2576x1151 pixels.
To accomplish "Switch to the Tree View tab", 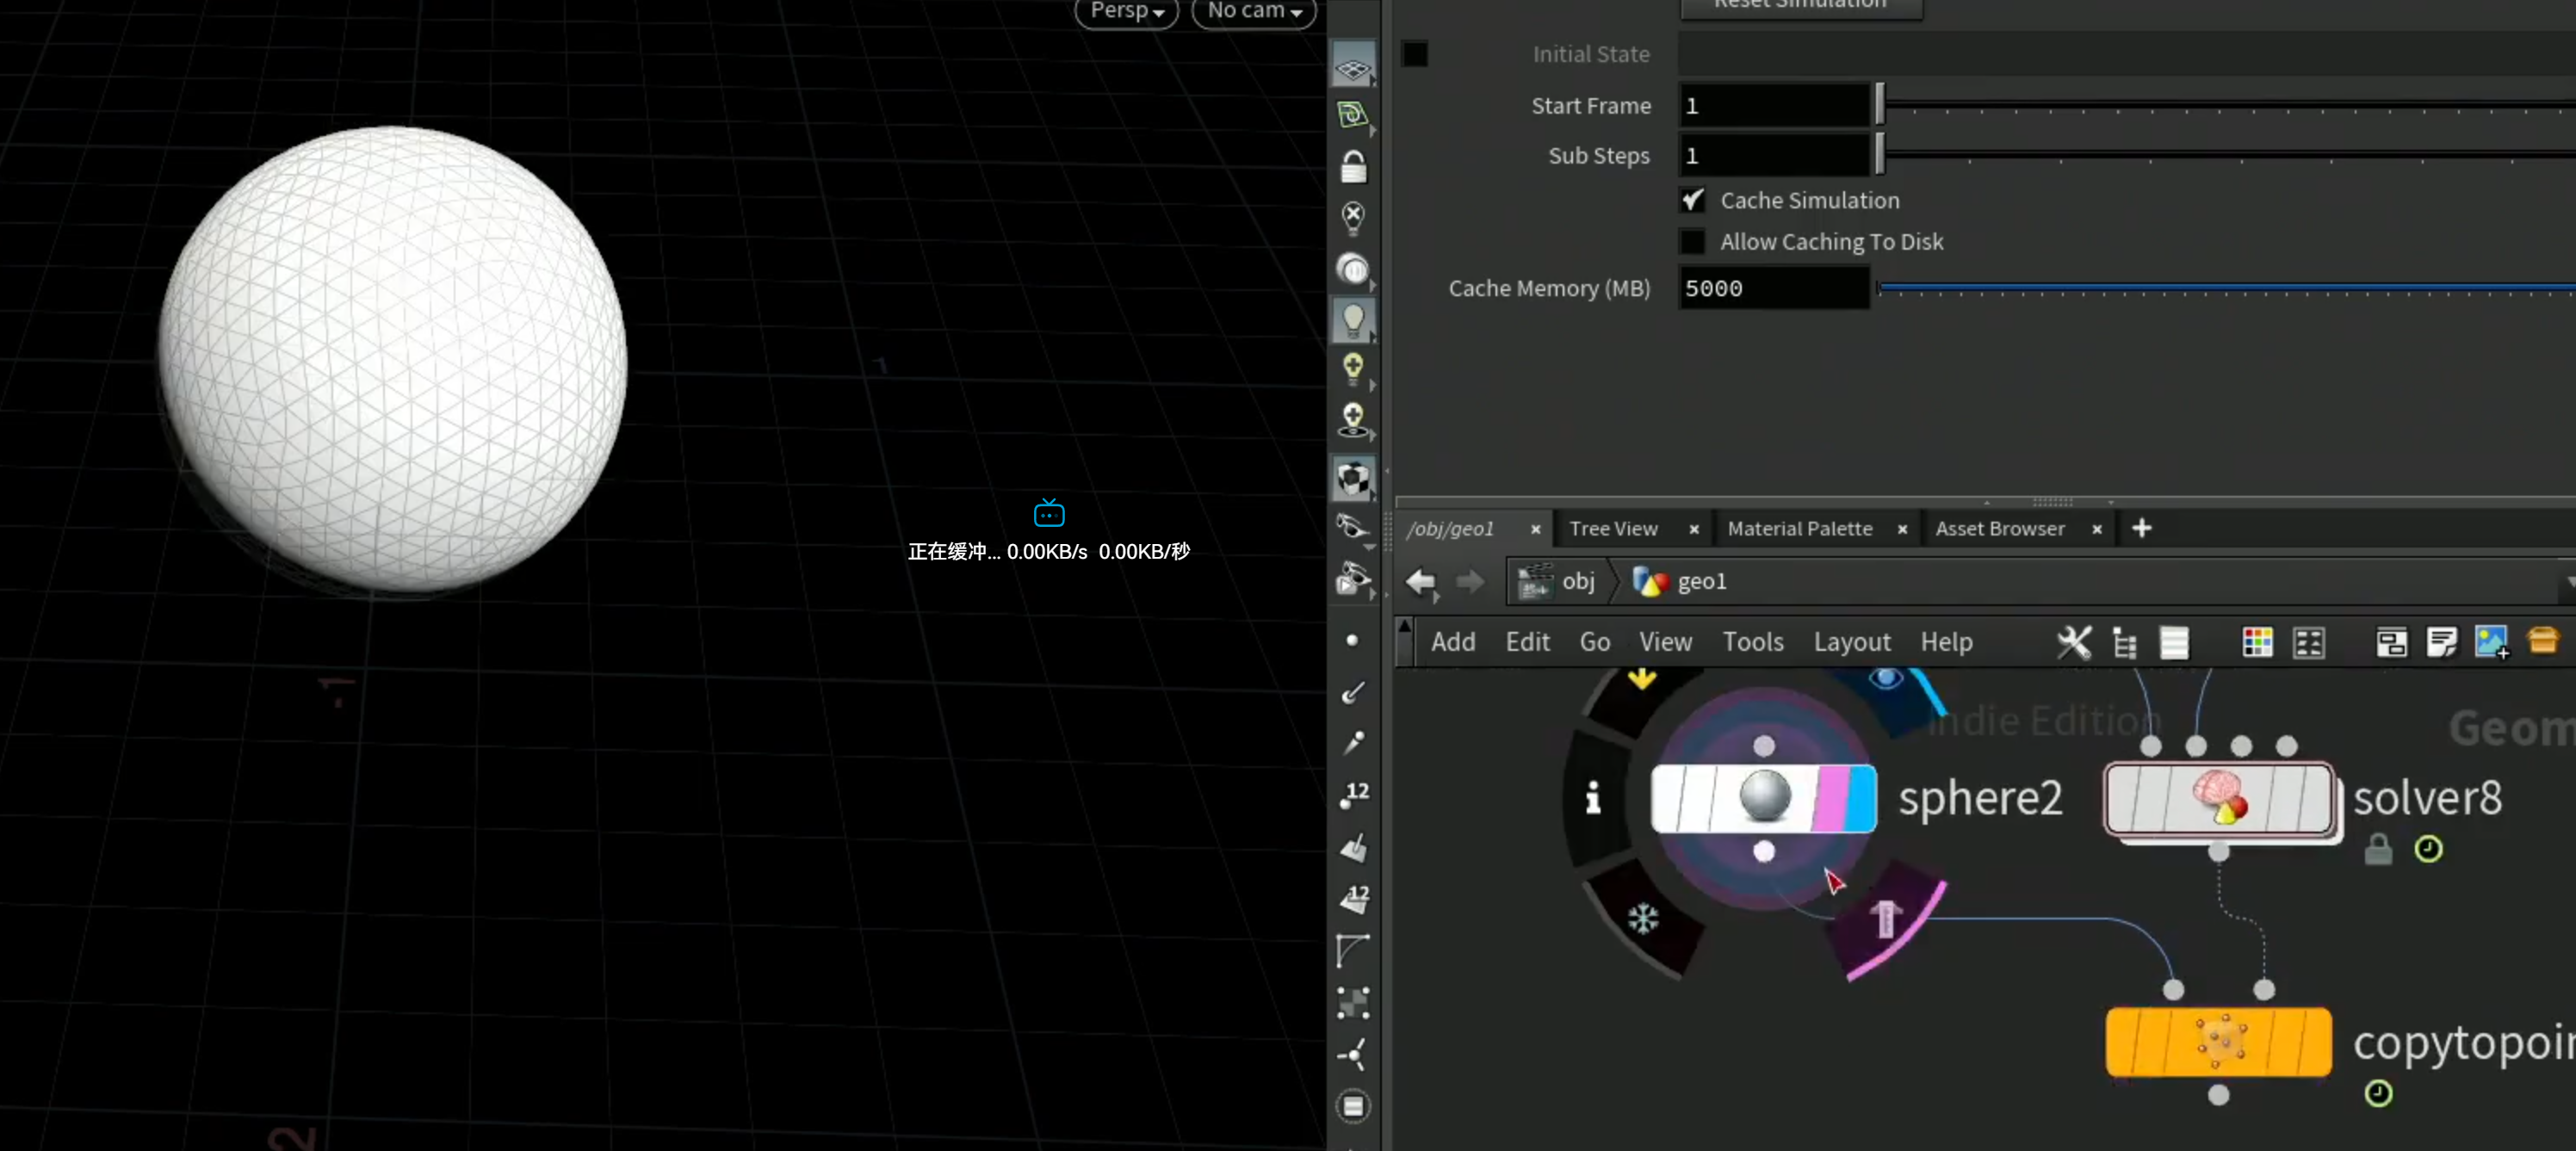I will [x=1613, y=529].
